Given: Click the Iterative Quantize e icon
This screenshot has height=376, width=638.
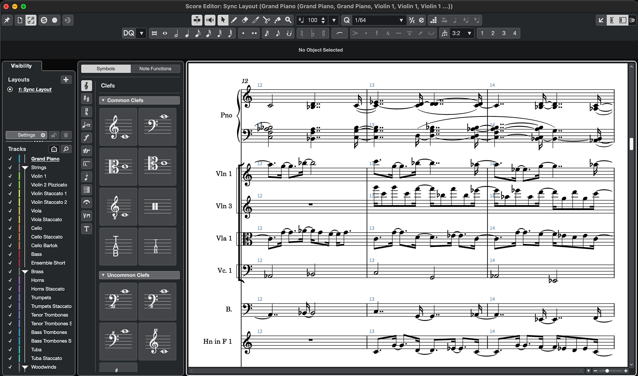Looking at the screenshot, I should tap(422, 20).
